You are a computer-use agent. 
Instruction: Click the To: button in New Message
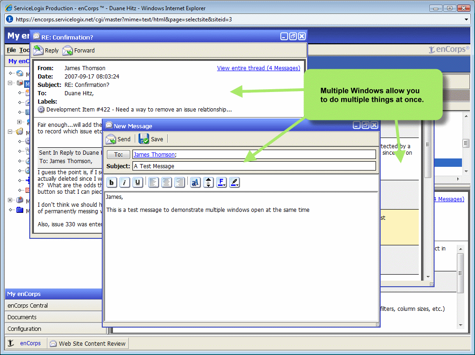pos(119,154)
